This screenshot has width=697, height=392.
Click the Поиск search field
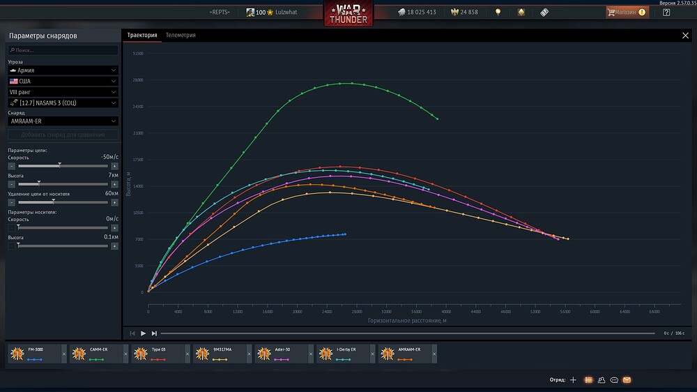pyautogui.click(x=63, y=50)
